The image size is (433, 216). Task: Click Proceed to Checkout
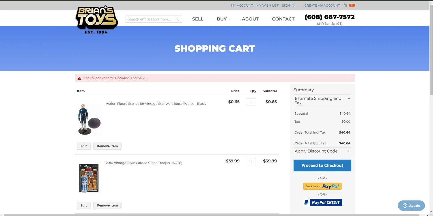point(322,166)
